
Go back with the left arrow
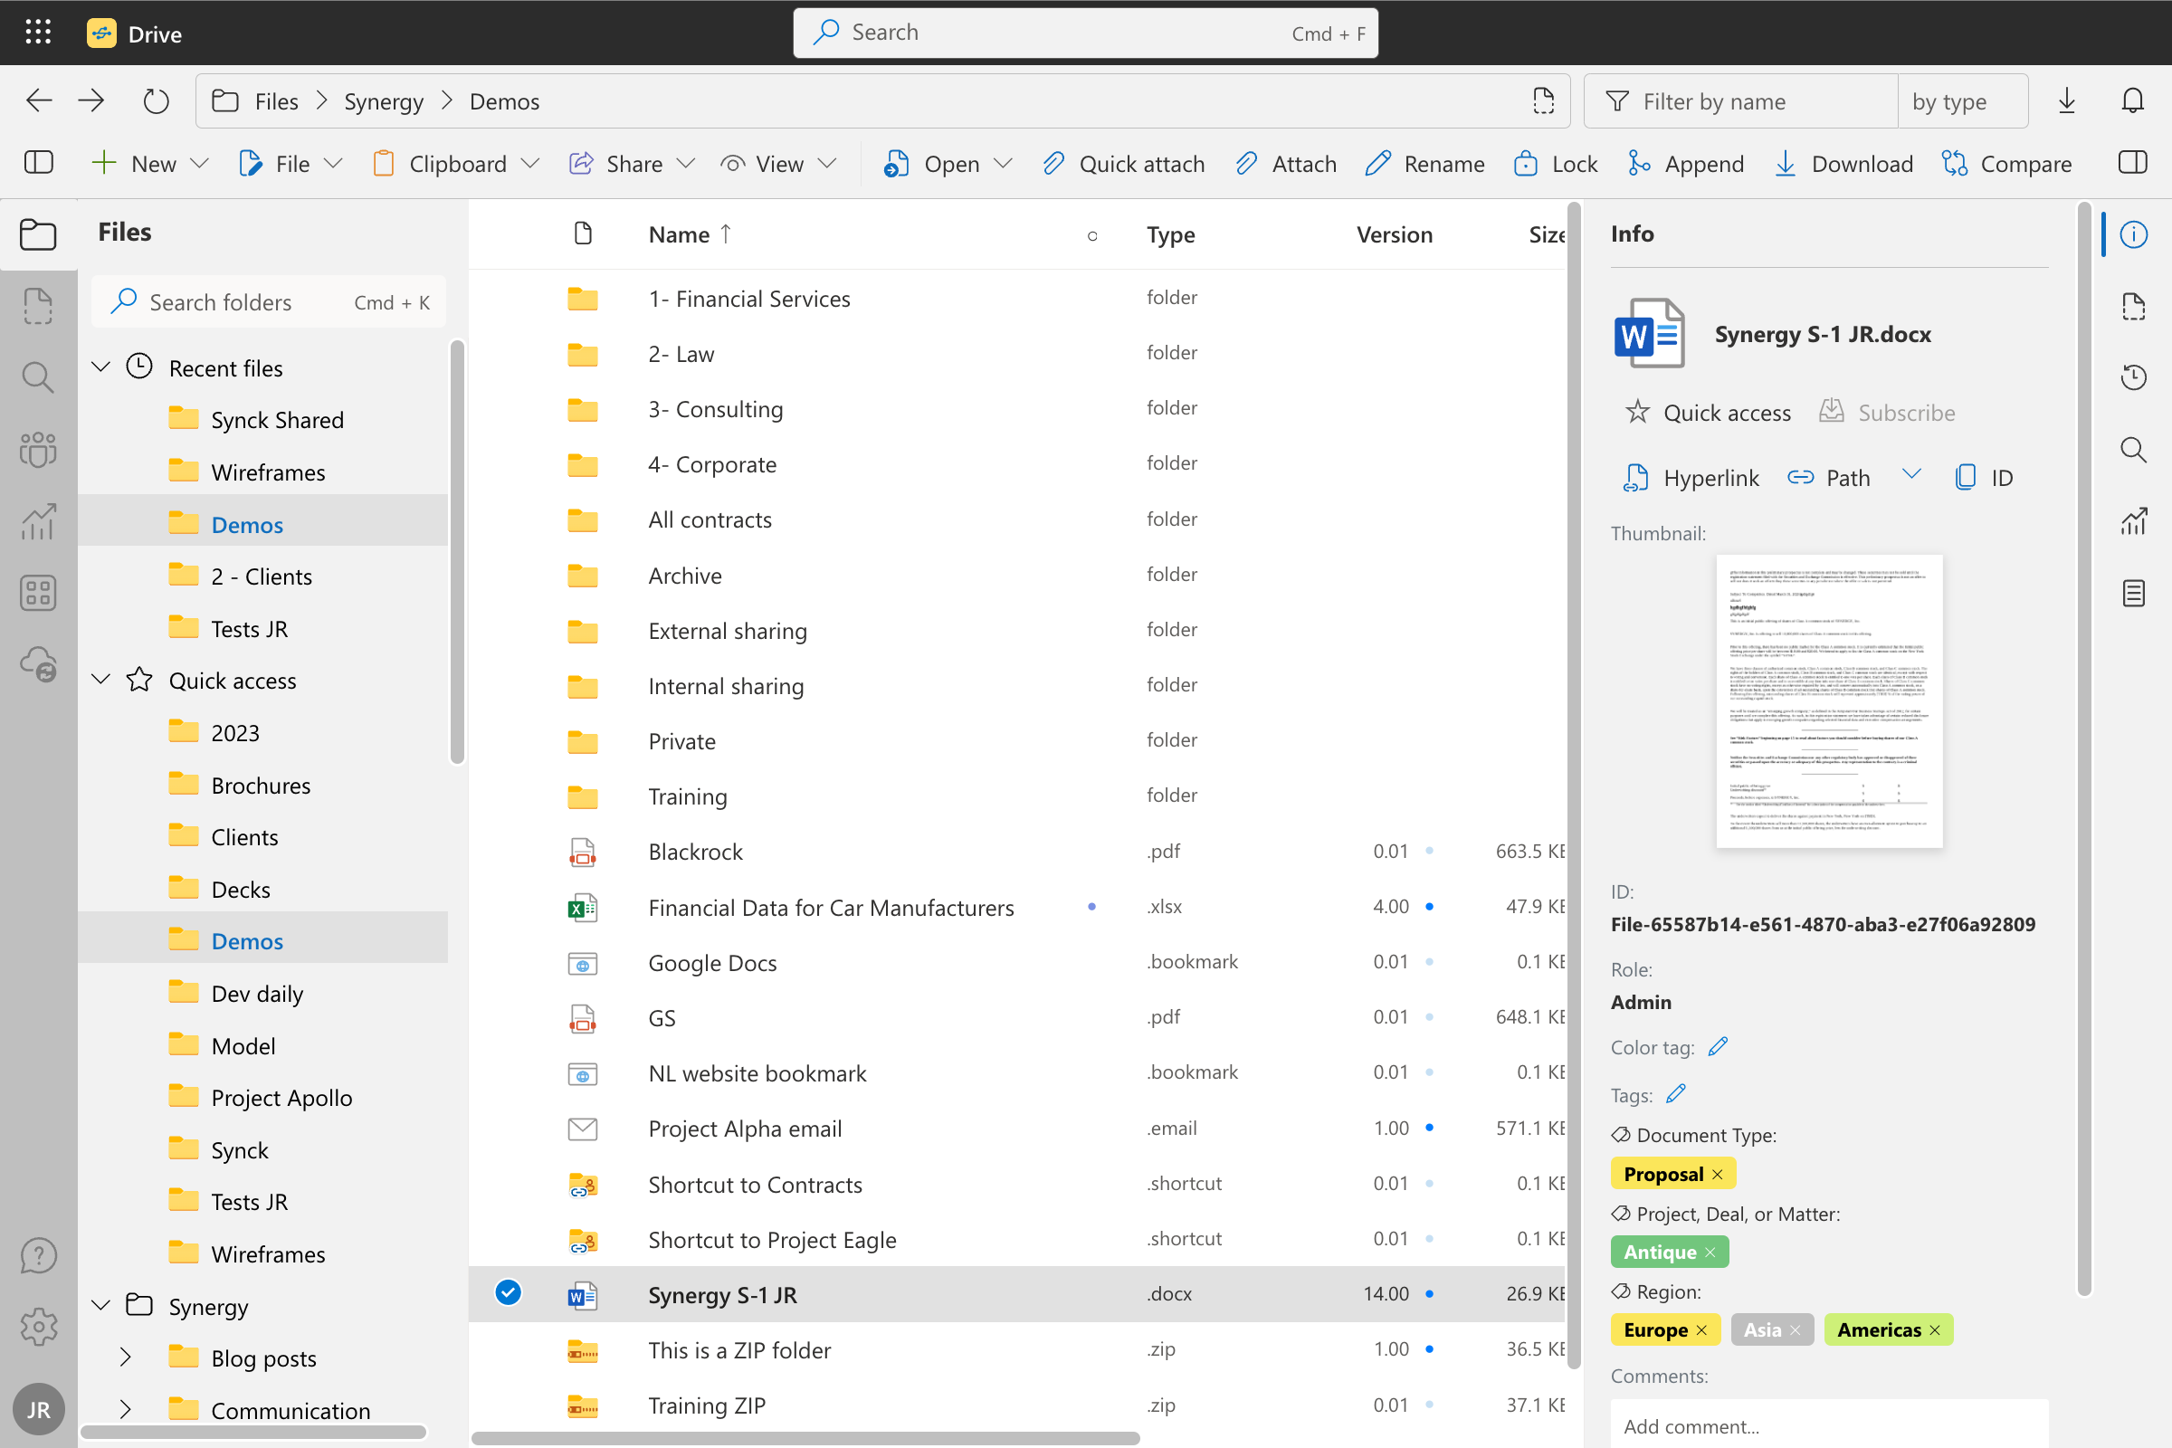click(x=39, y=100)
